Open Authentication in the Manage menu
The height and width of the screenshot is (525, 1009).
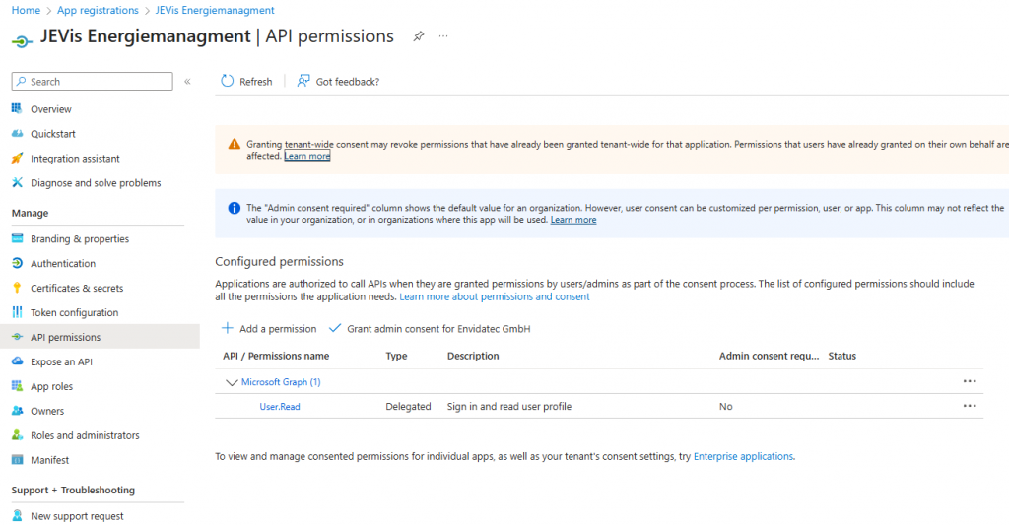click(x=62, y=264)
